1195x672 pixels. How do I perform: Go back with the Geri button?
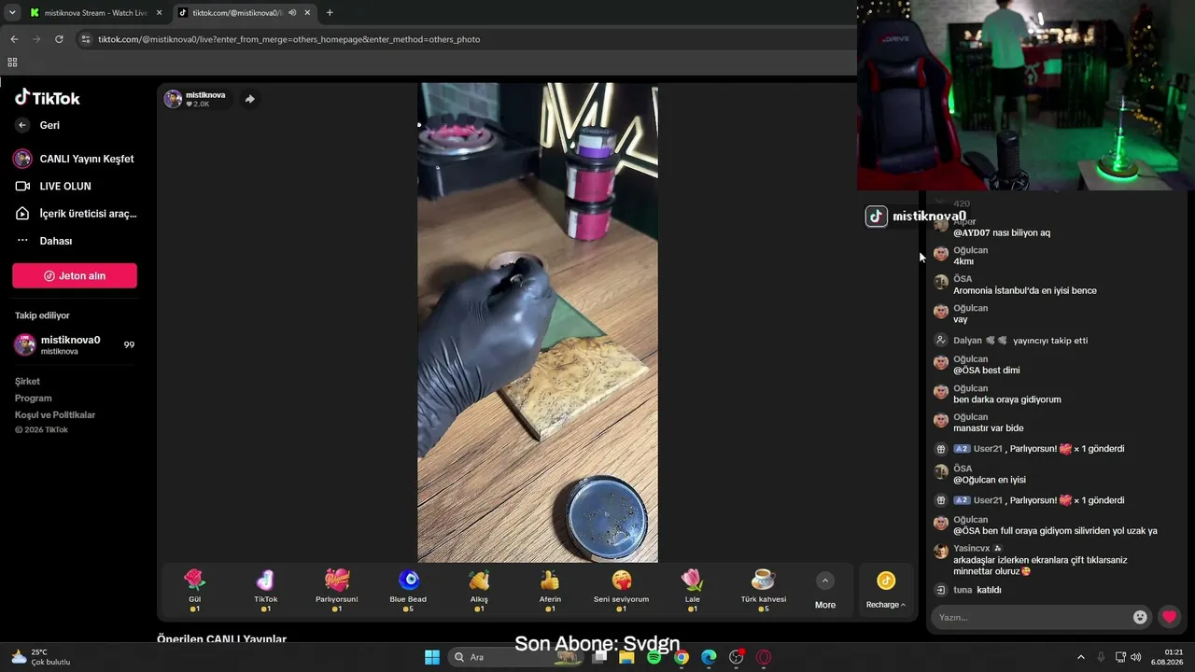click(x=38, y=125)
